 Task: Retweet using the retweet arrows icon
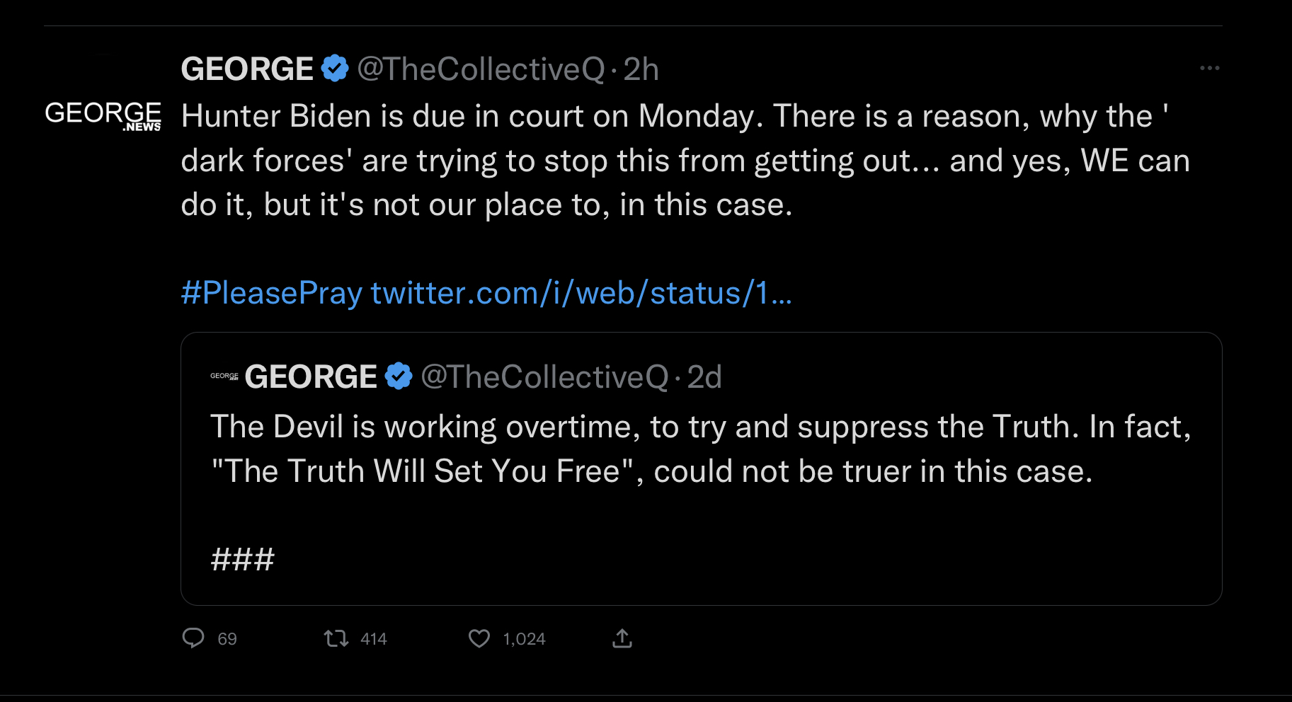[336, 639]
